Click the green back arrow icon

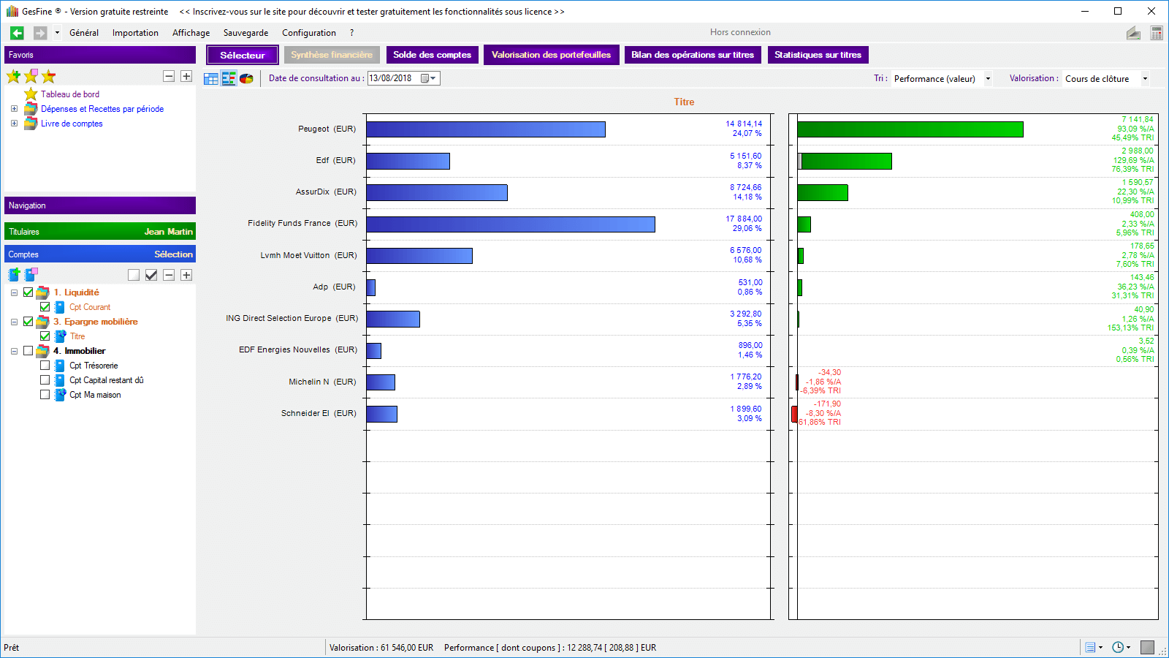point(17,33)
